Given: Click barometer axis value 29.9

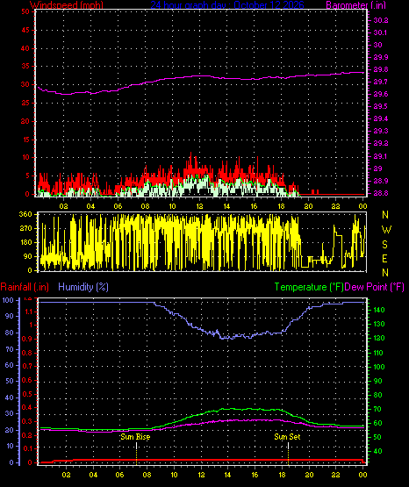Looking at the screenshot, I should pos(380,57).
